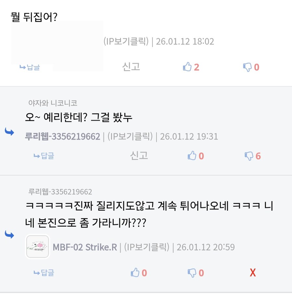This screenshot has height=301, width=292.
Task: Delete the comment using the red X
Action: click(x=253, y=272)
